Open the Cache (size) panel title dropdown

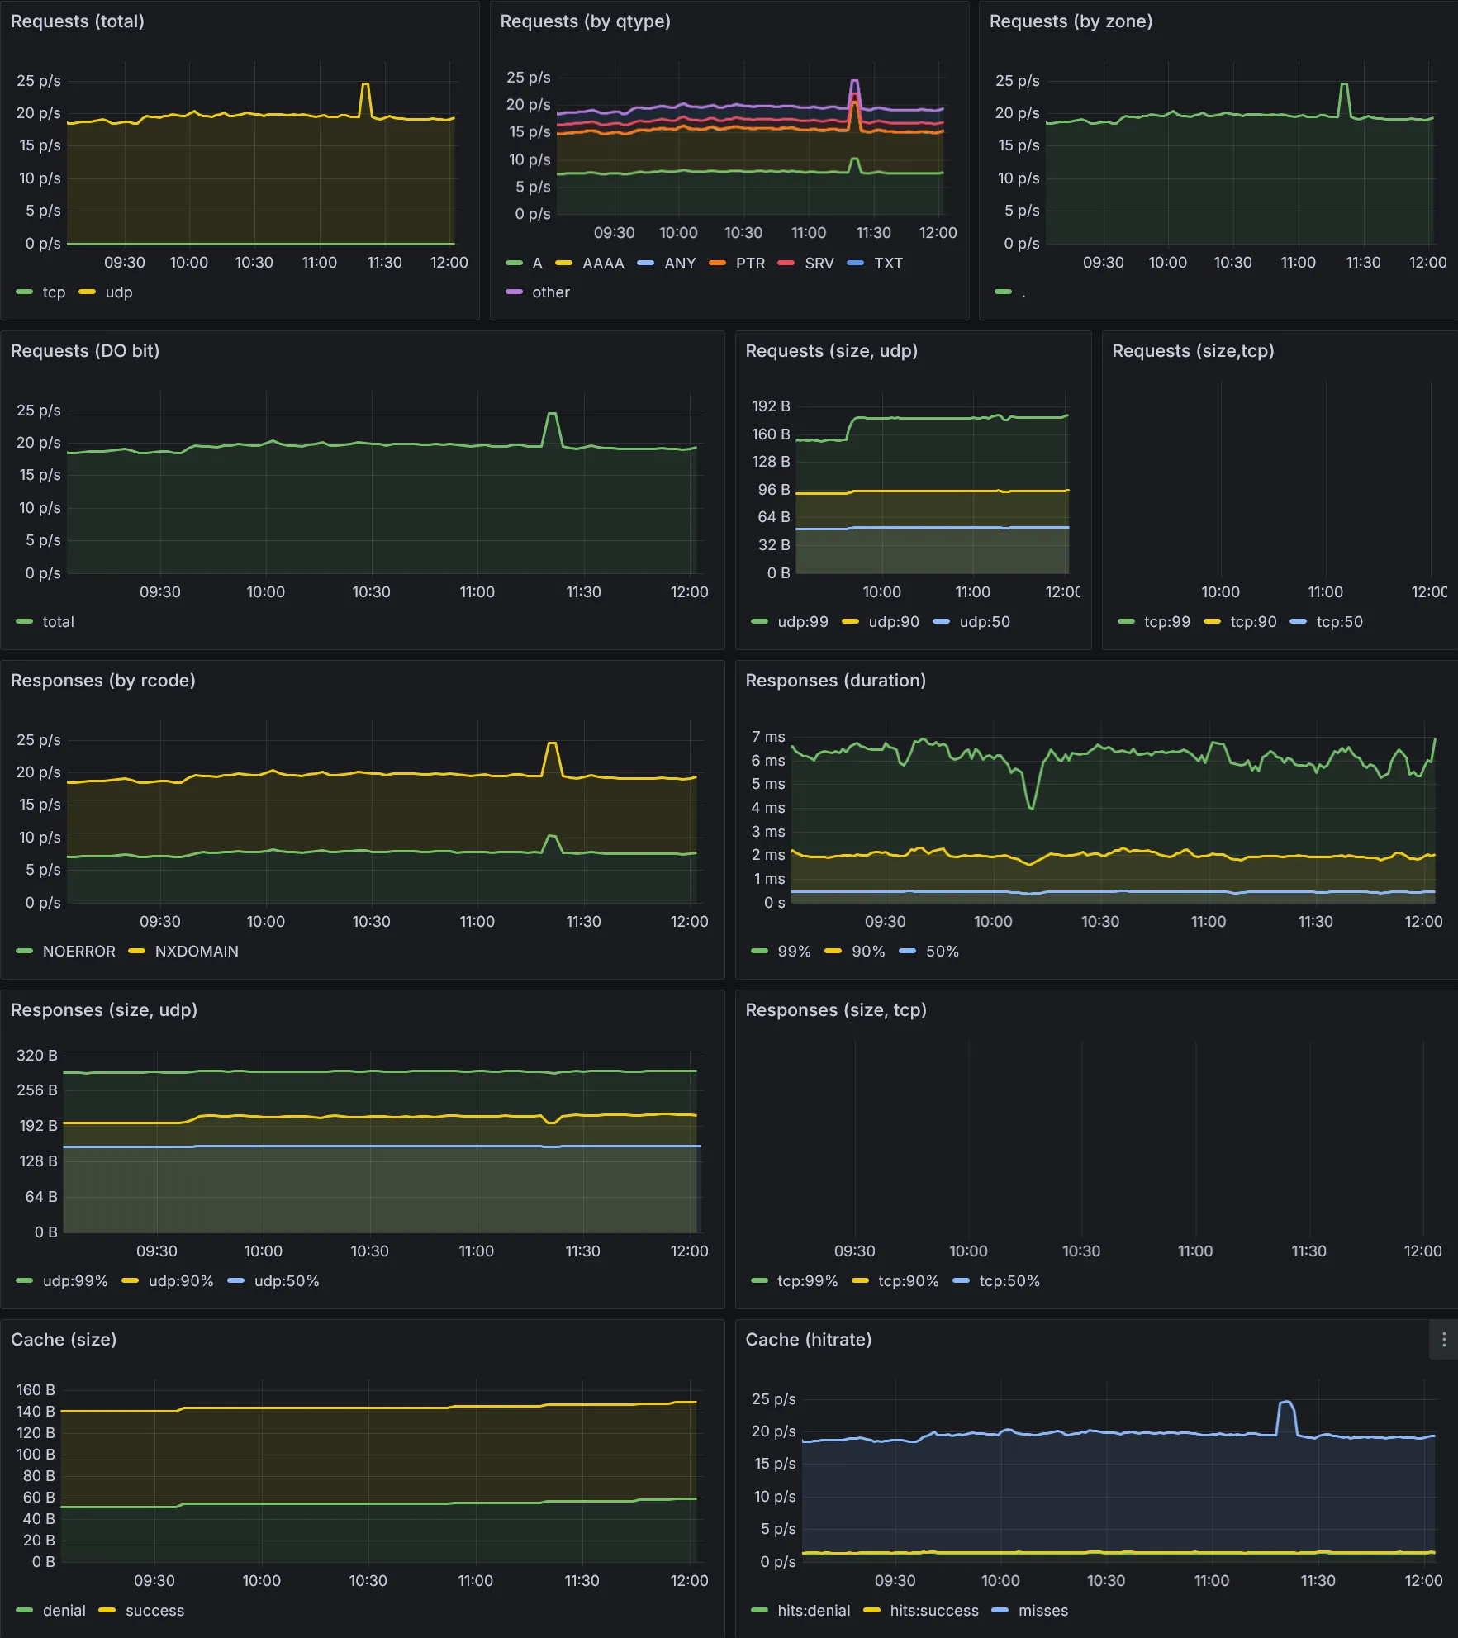64,1340
